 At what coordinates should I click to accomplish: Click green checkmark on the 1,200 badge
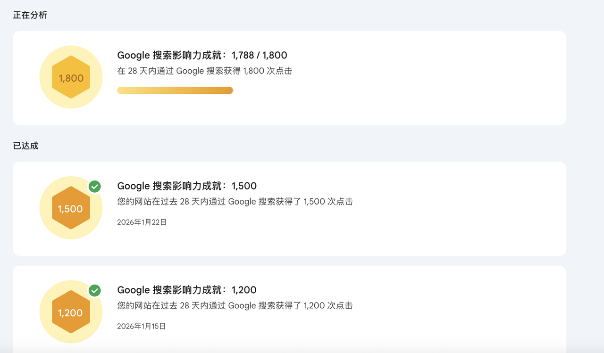tap(95, 290)
